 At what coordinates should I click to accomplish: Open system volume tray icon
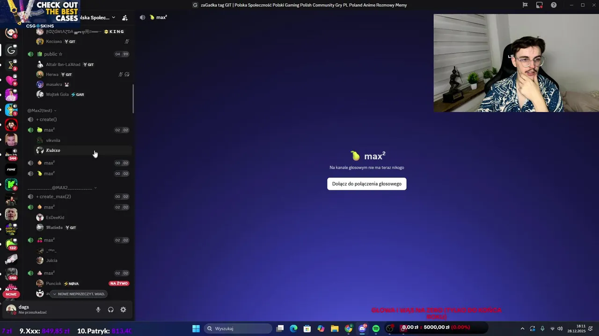(560, 329)
